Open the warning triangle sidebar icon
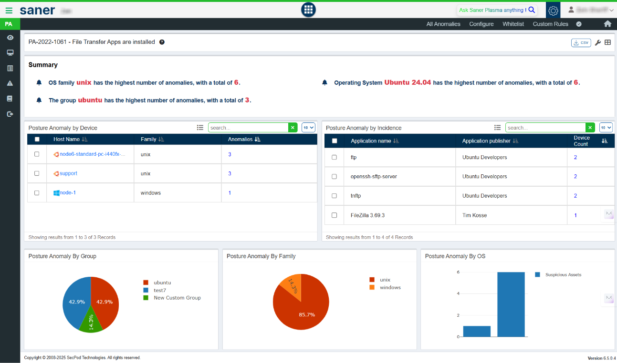617x363 pixels. pos(10,83)
